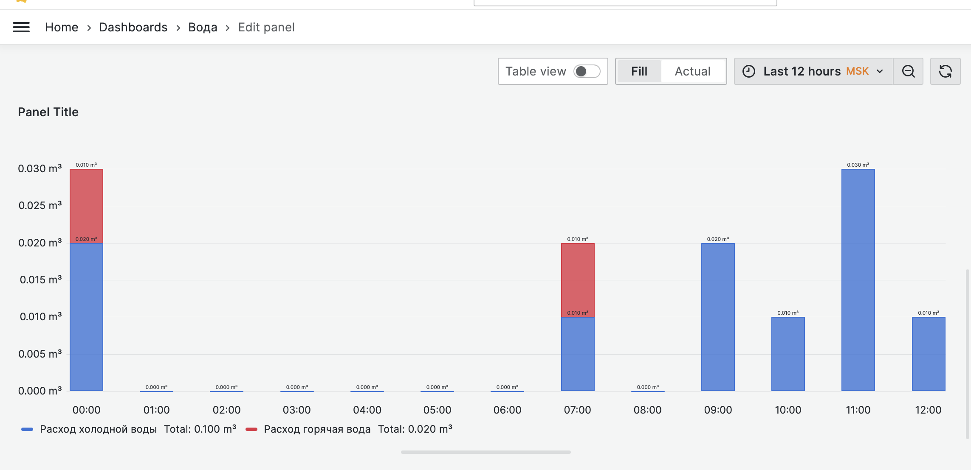Click the refresh dashboard icon
The height and width of the screenshot is (470, 971).
(945, 71)
